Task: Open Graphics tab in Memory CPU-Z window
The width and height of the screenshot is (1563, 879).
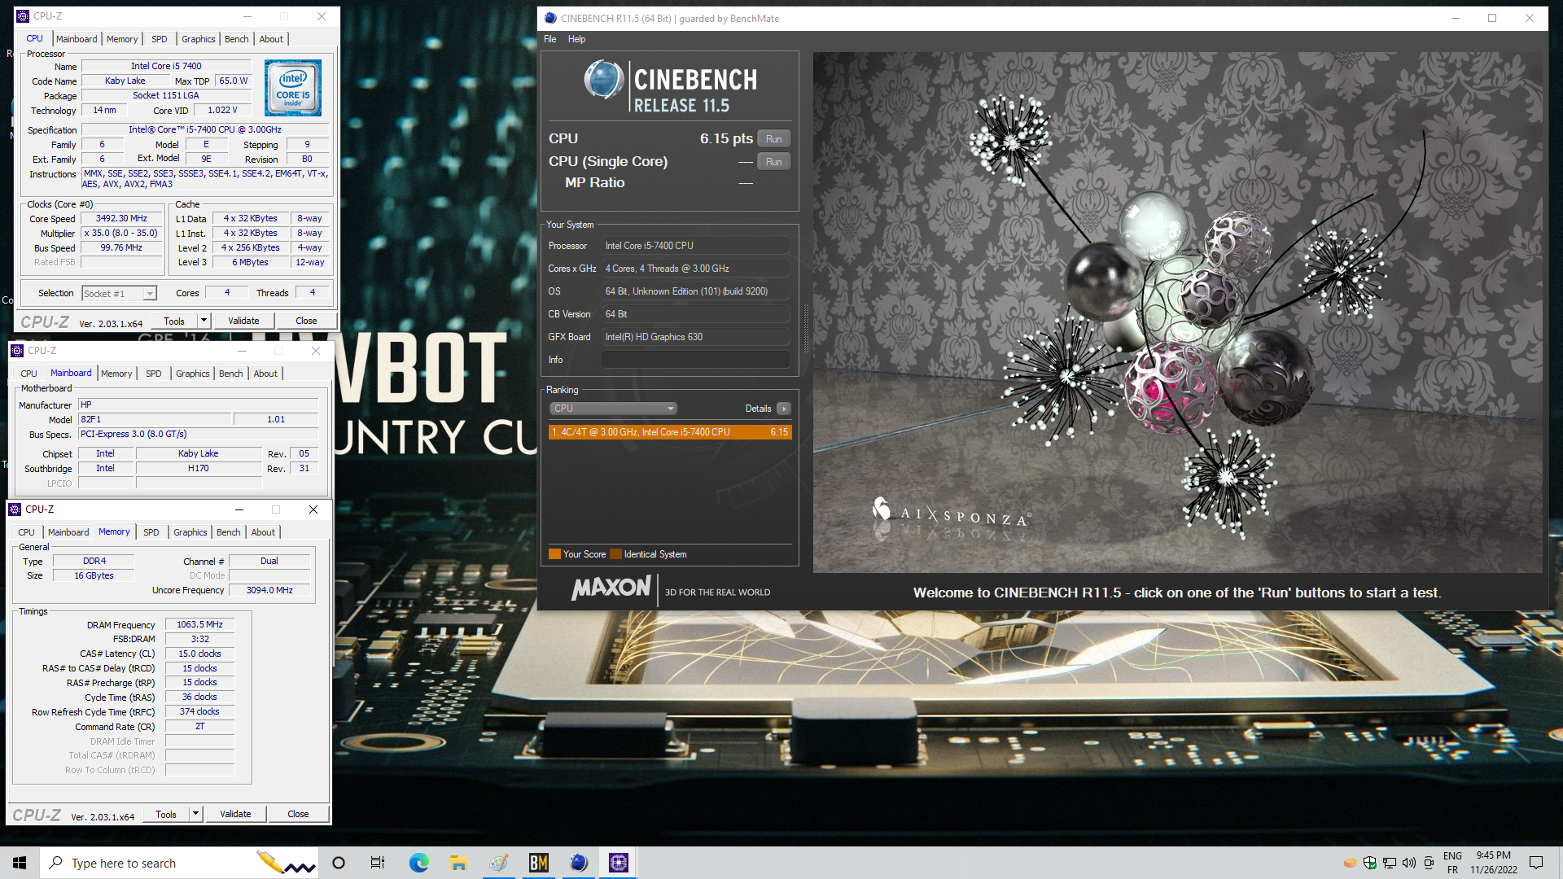Action: tap(190, 532)
